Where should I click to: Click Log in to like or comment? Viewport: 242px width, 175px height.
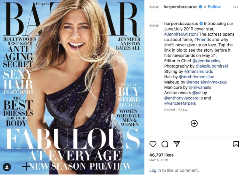(155, 170)
